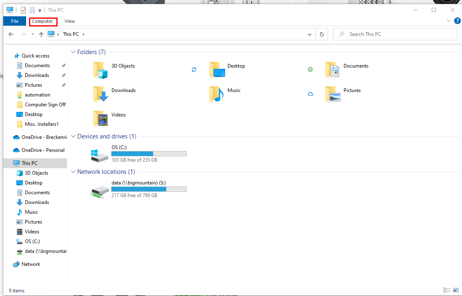Click the Back navigation arrow
The height and width of the screenshot is (296, 462).
11,34
